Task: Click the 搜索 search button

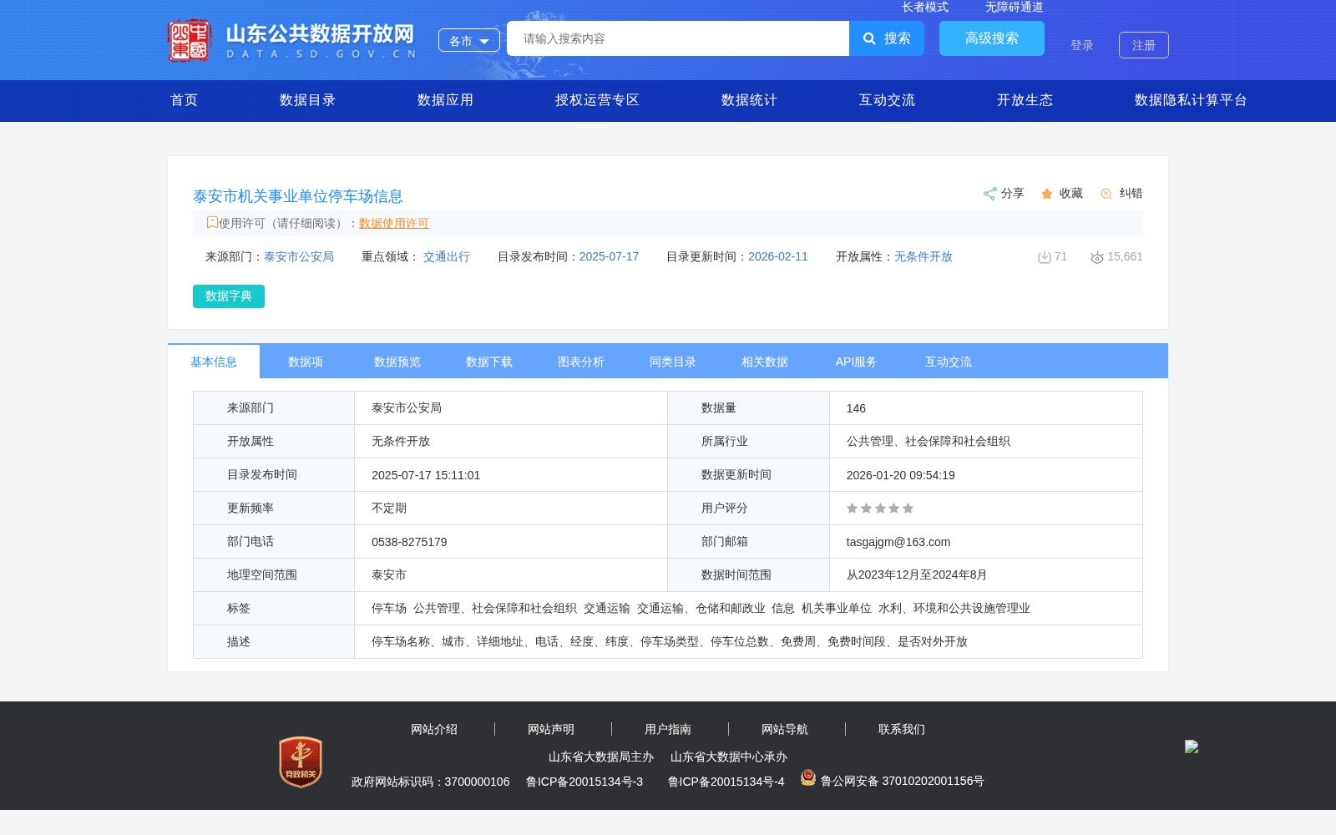Action: point(887,38)
